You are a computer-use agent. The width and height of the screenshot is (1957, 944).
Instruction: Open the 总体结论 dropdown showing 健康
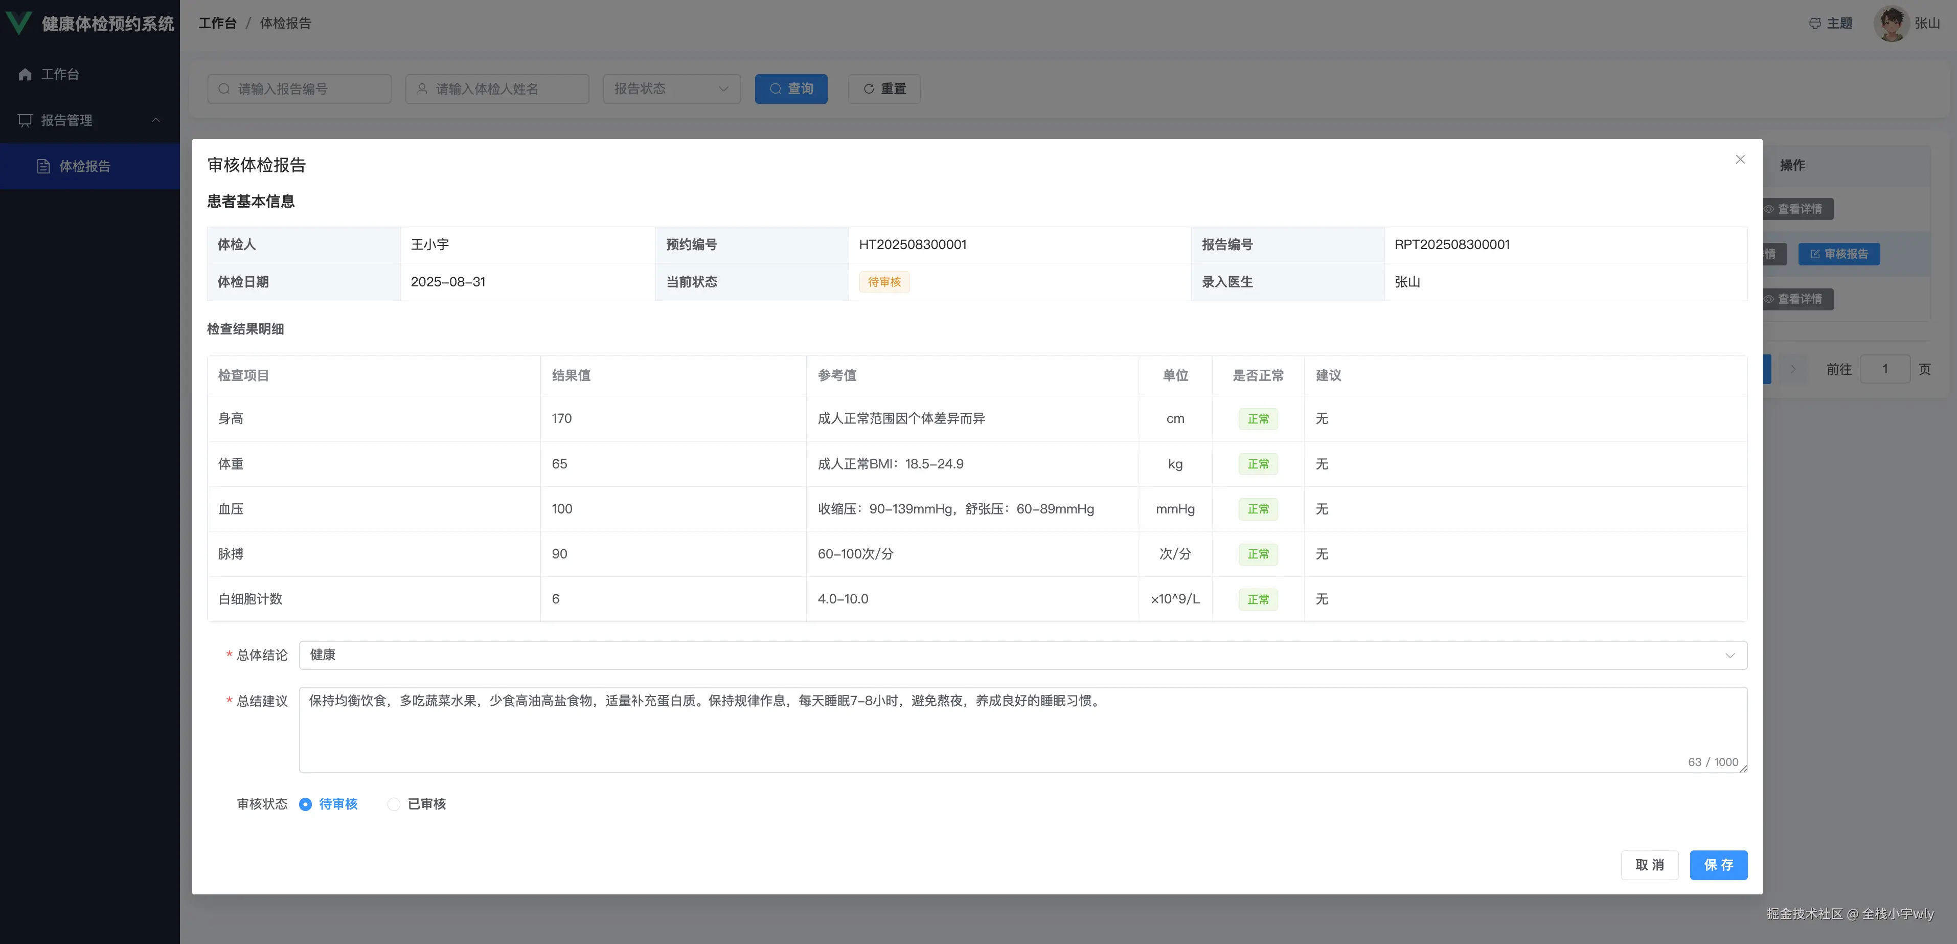pos(1022,655)
